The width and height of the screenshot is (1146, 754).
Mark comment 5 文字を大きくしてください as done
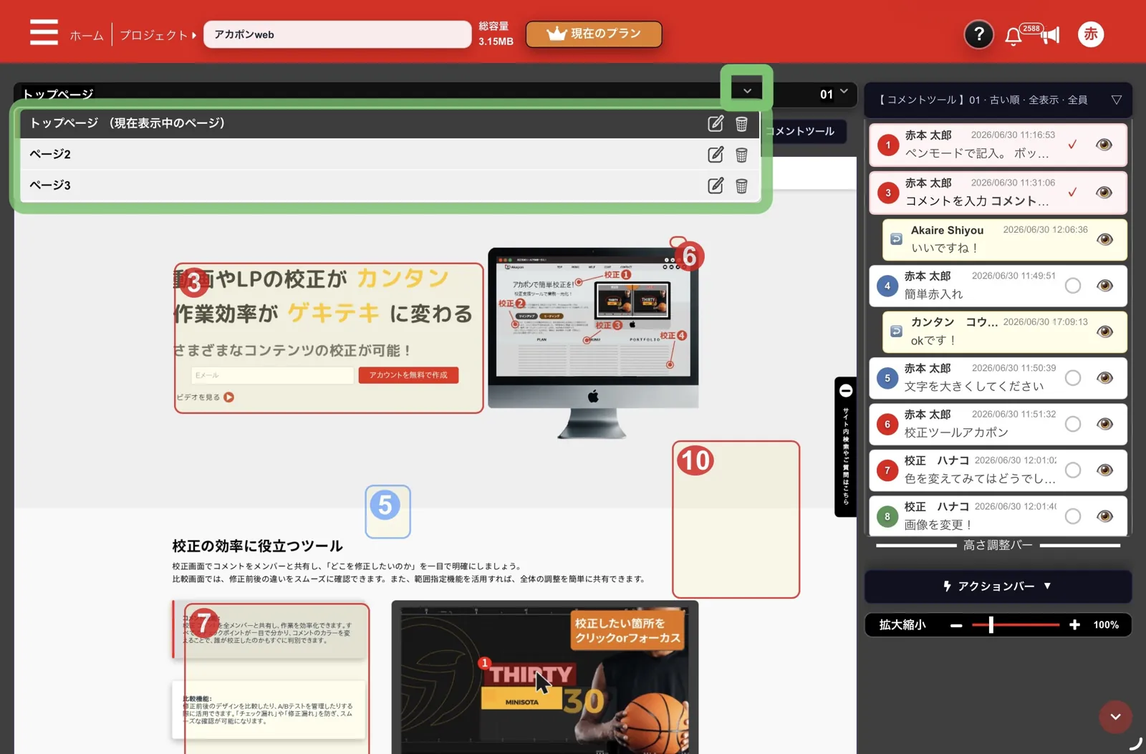(1072, 377)
